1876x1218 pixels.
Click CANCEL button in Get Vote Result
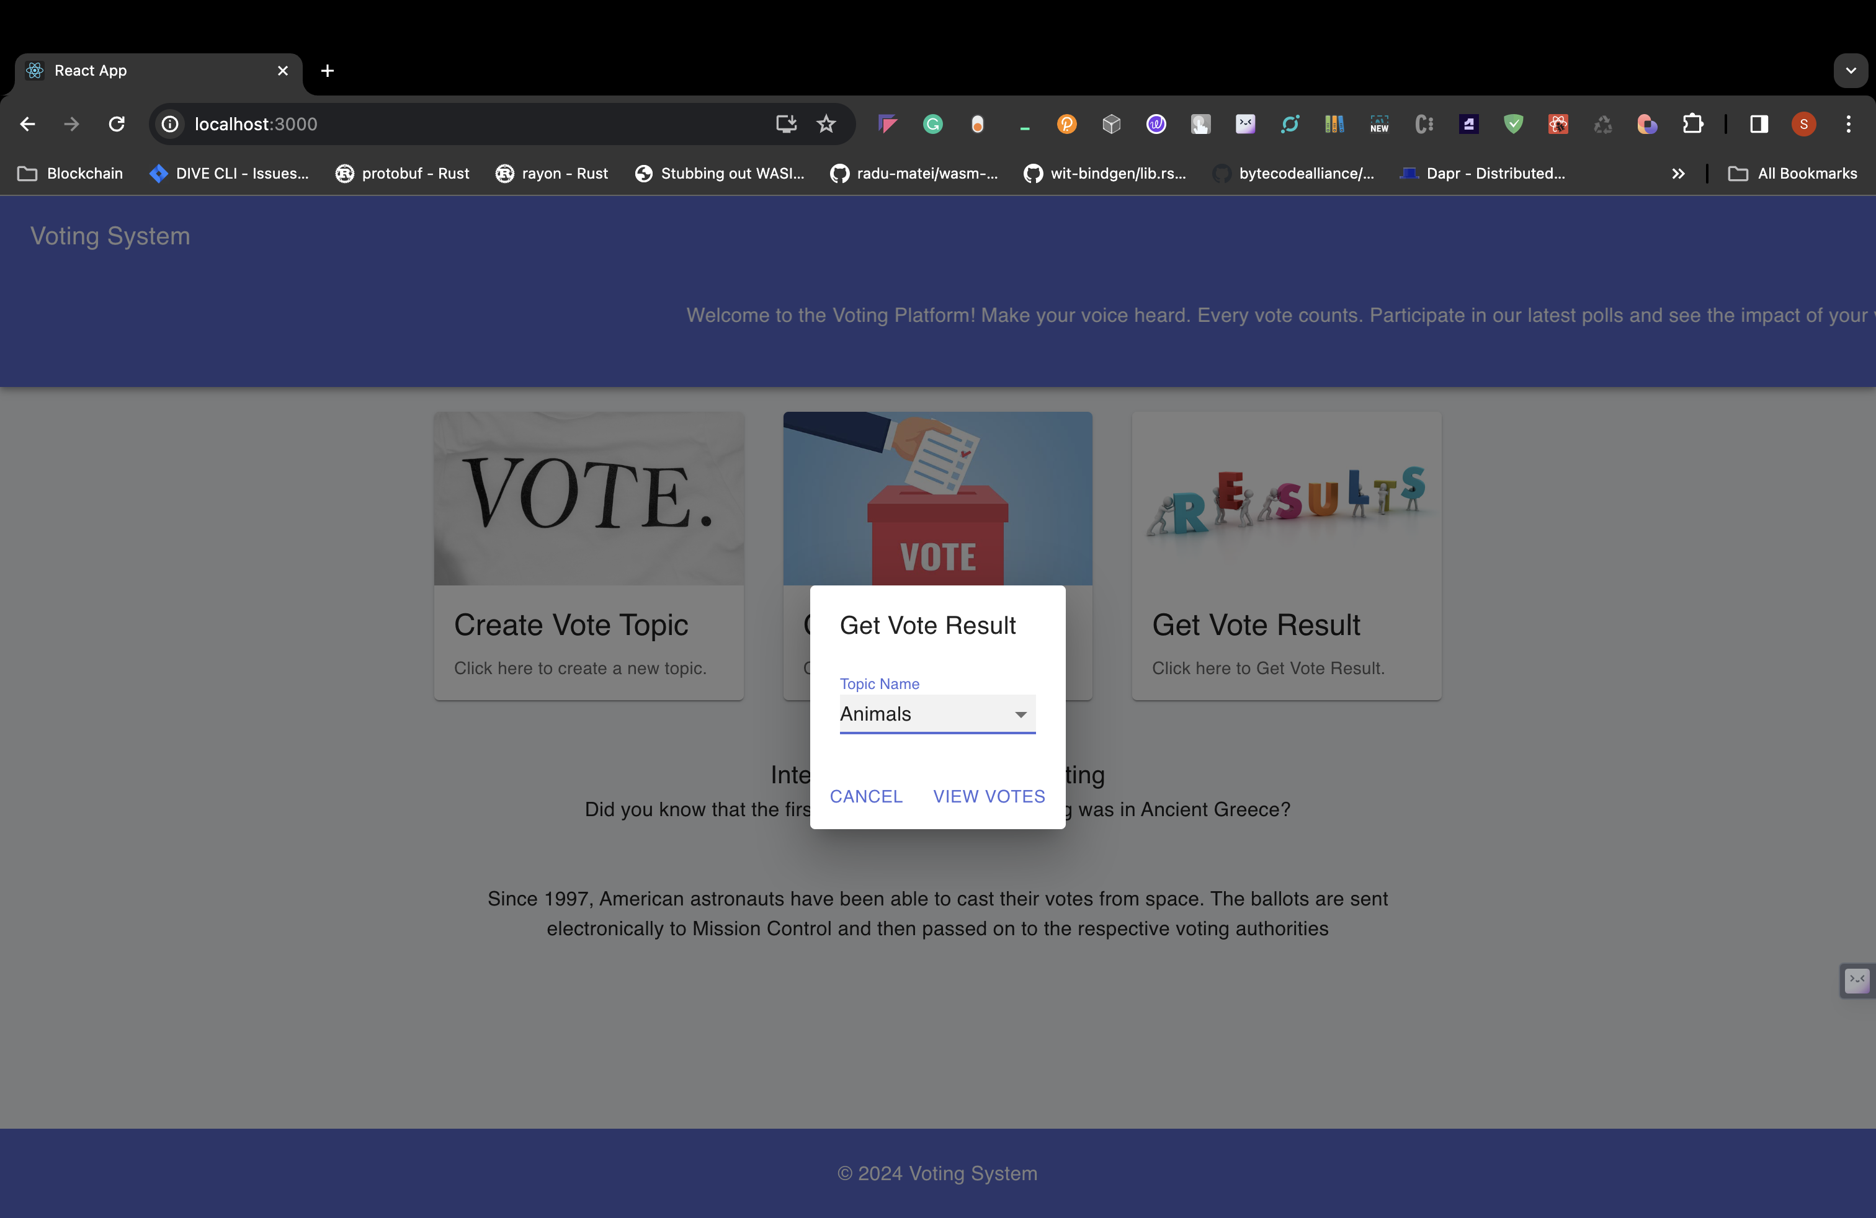coord(867,796)
